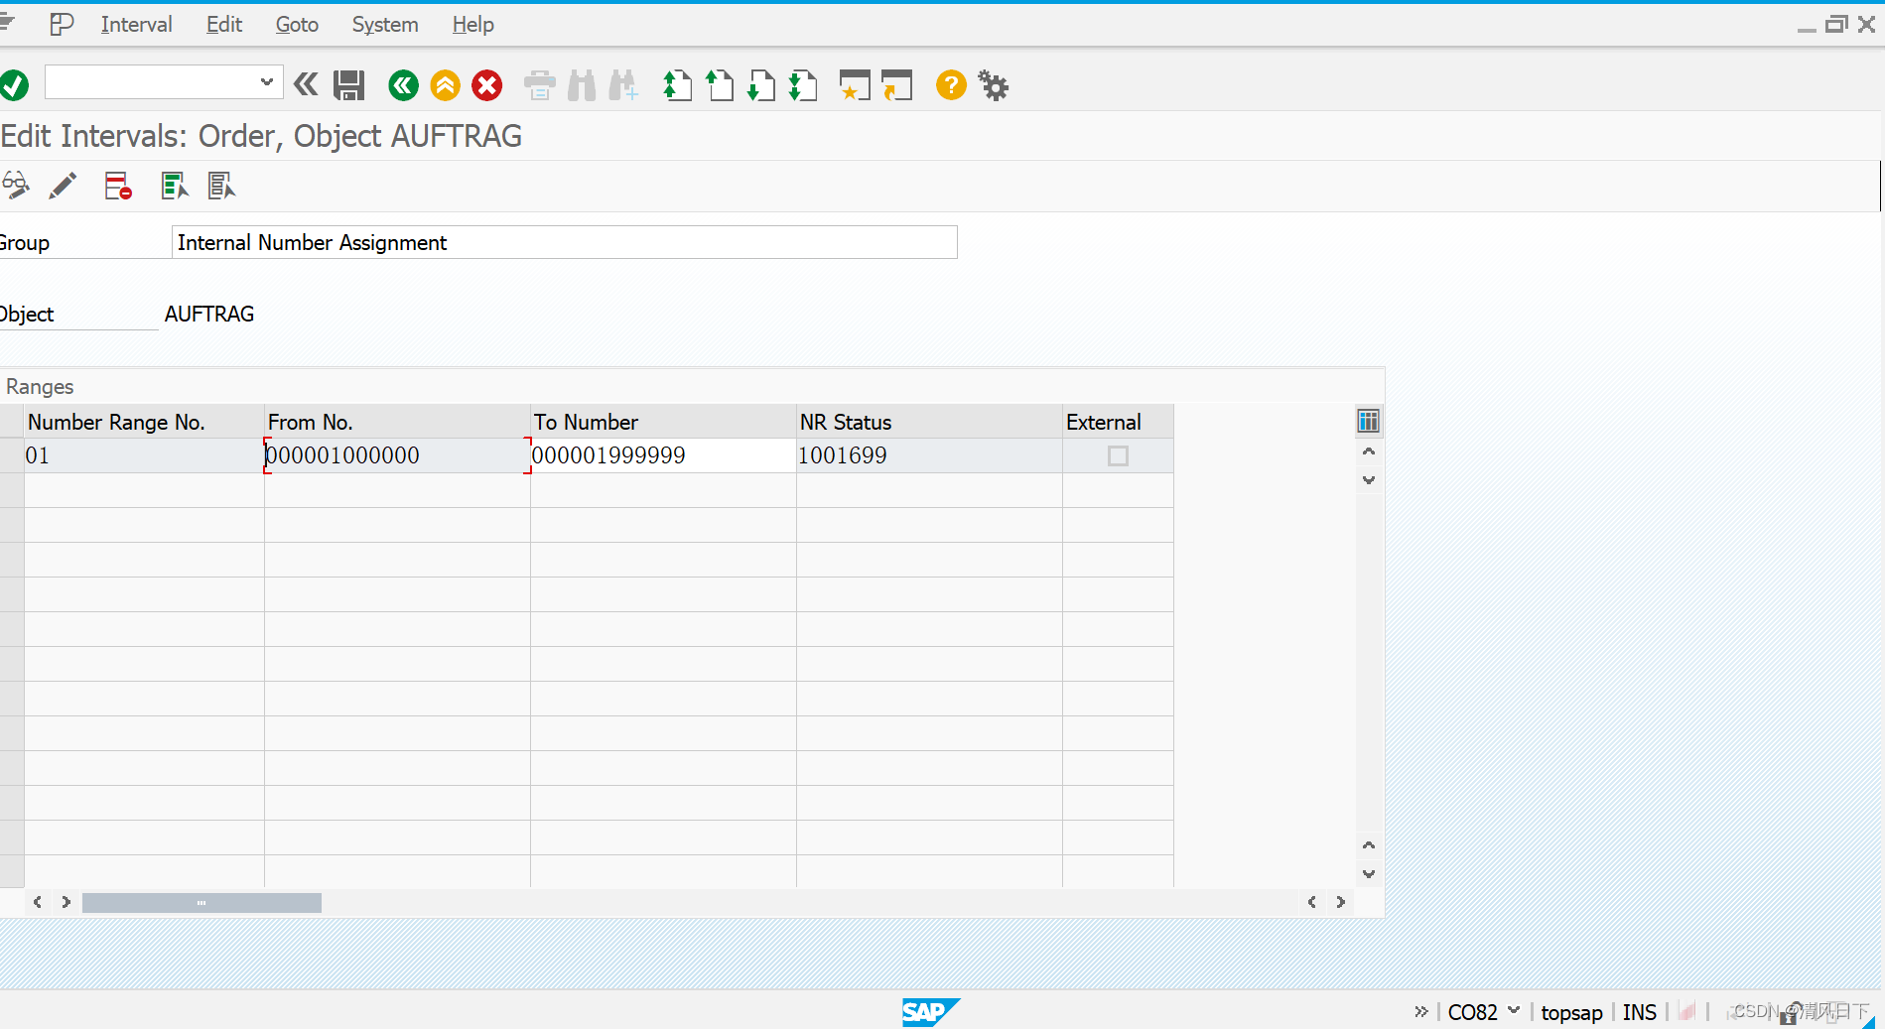
Task: Click the horizontal scrollbar thumb
Action: coord(202,902)
